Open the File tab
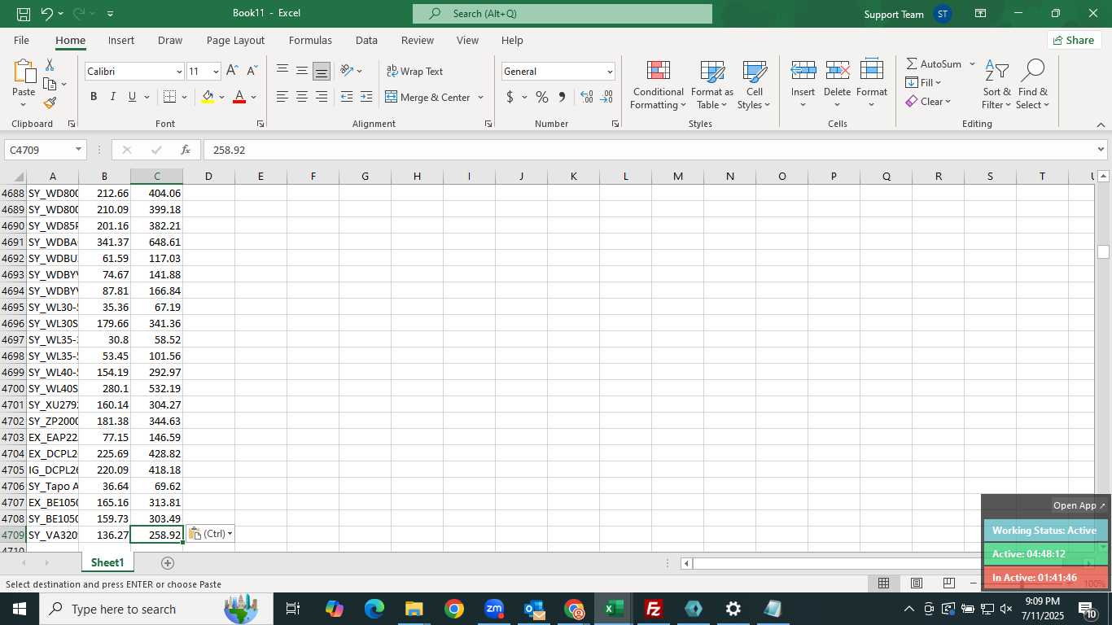The height and width of the screenshot is (625, 1112). pyautogui.click(x=21, y=40)
